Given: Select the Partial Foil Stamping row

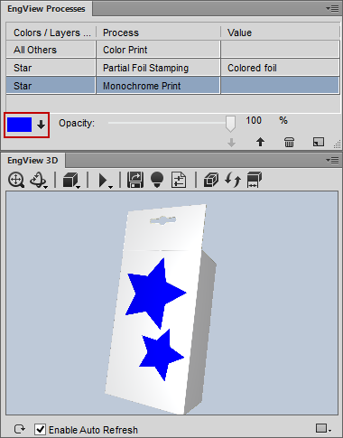Looking at the screenshot, I should coord(172,68).
